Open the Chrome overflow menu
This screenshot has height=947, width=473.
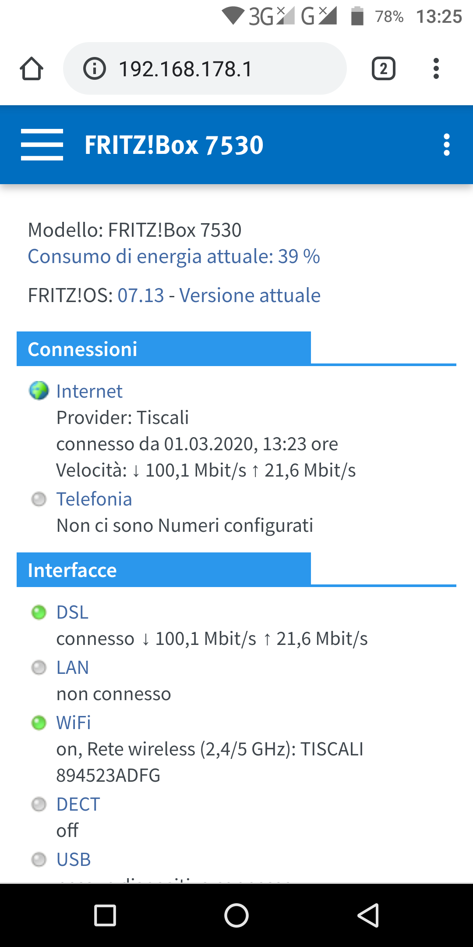(x=436, y=69)
